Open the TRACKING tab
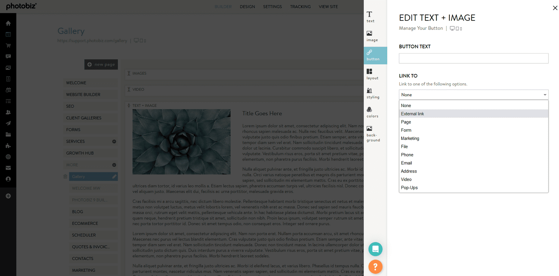 tap(300, 6)
